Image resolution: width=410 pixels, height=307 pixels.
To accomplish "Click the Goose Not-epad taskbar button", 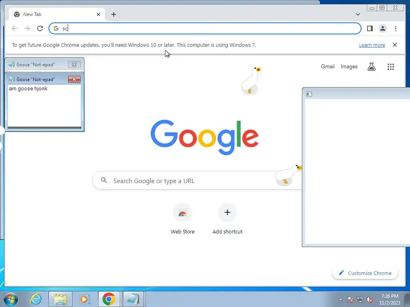I will pos(133,299).
